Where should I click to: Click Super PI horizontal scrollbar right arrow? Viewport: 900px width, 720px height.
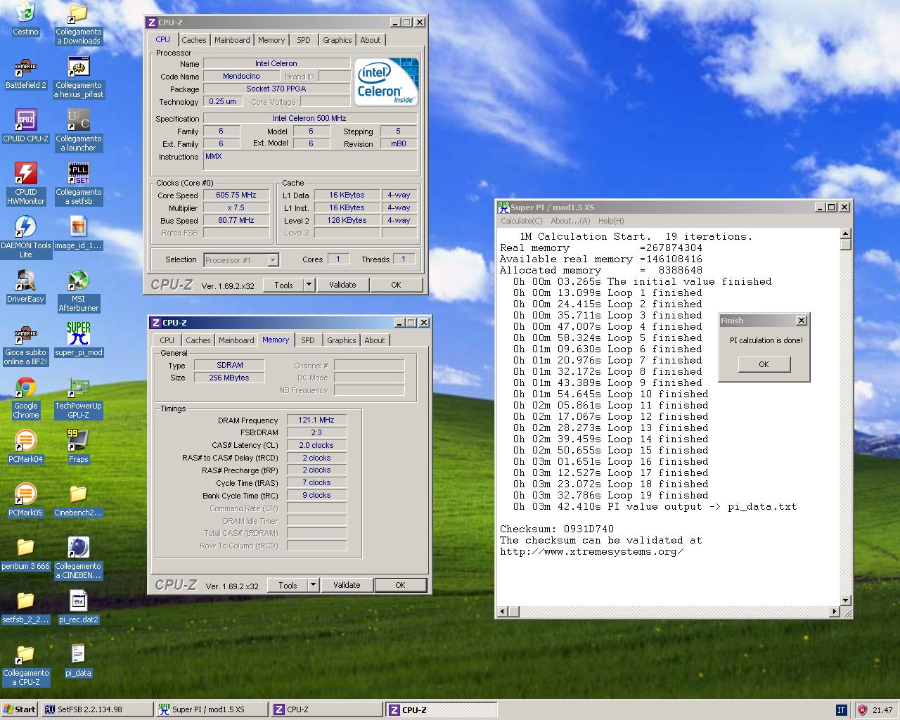coord(835,612)
